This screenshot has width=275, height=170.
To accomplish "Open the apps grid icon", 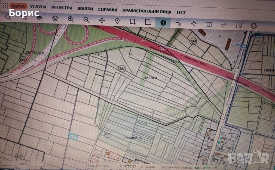I will tap(5, 6).
